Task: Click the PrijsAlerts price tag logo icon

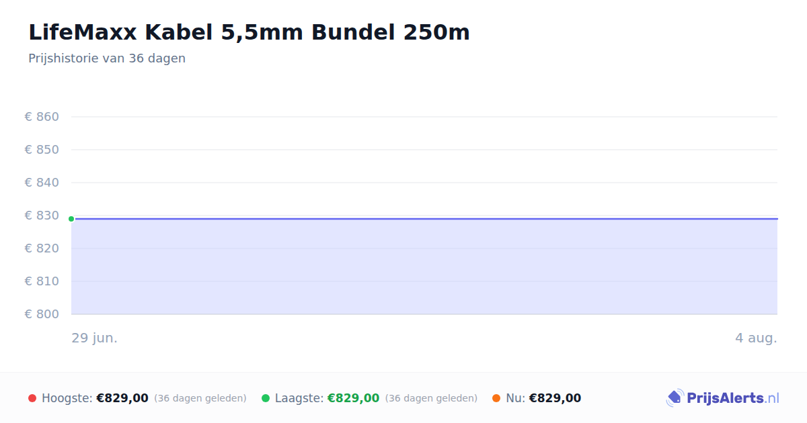Action: click(675, 398)
